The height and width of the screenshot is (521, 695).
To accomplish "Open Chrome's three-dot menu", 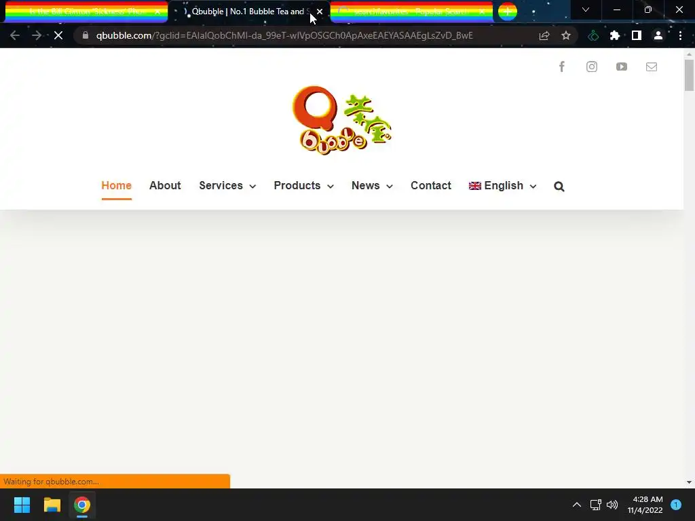I will coord(680,35).
